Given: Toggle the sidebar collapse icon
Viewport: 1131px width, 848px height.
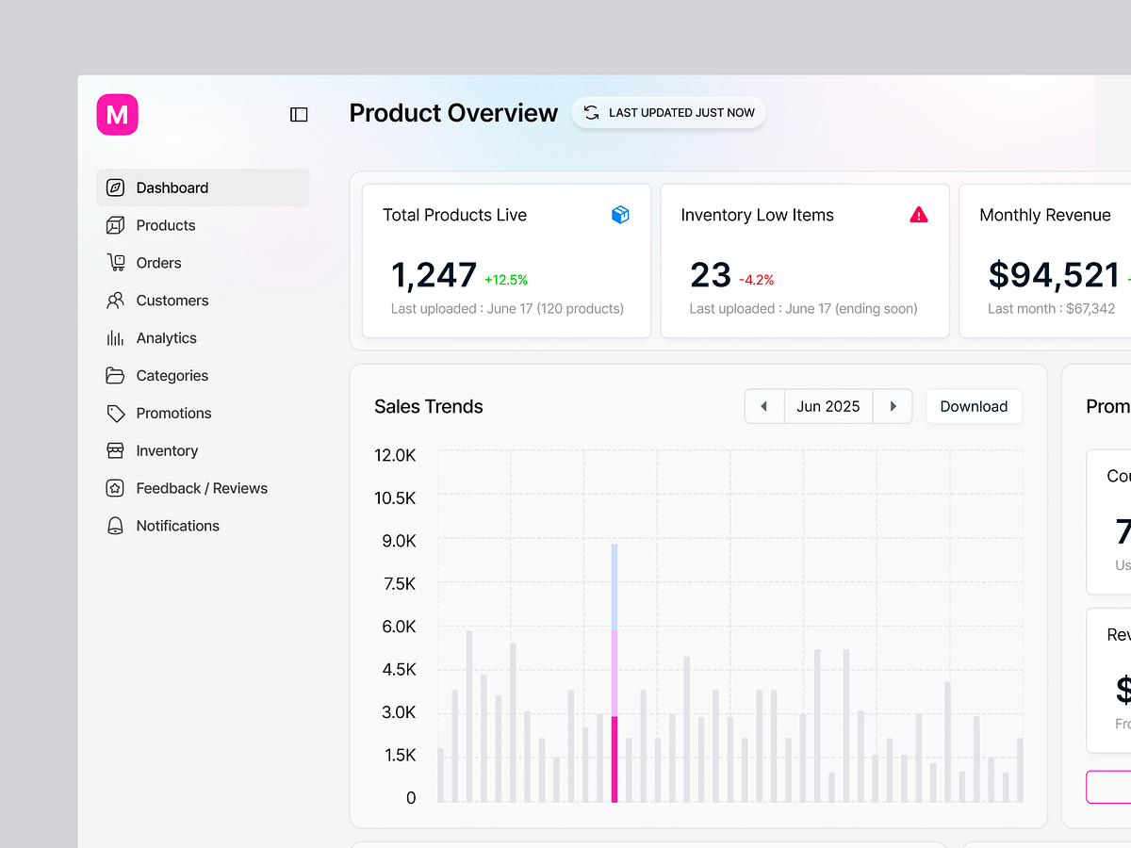Looking at the screenshot, I should pyautogui.click(x=299, y=115).
